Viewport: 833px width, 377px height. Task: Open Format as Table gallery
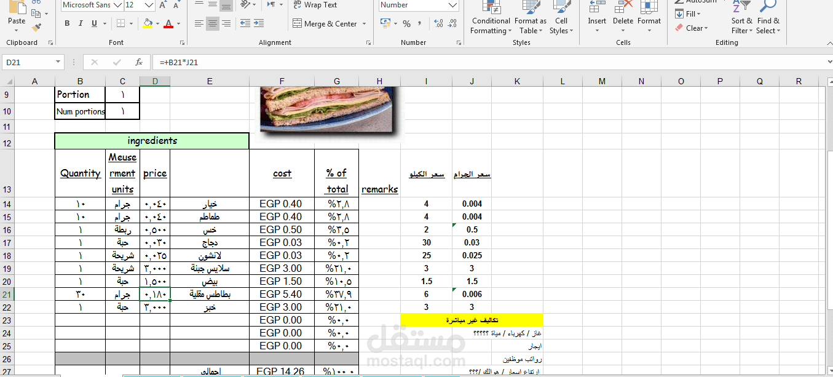tap(530, 17)
